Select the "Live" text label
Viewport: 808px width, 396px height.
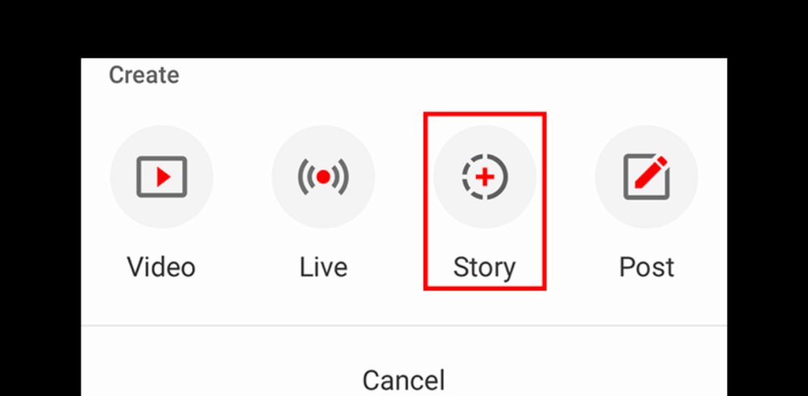(x=323, y=267)
